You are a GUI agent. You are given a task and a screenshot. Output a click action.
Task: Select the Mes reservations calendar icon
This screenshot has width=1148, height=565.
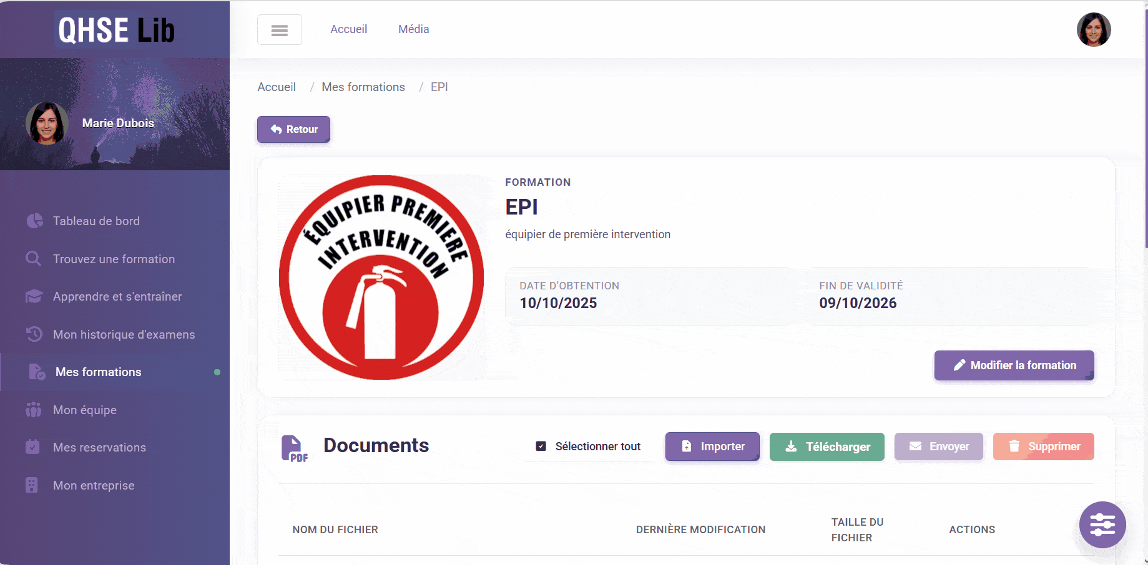34,447
